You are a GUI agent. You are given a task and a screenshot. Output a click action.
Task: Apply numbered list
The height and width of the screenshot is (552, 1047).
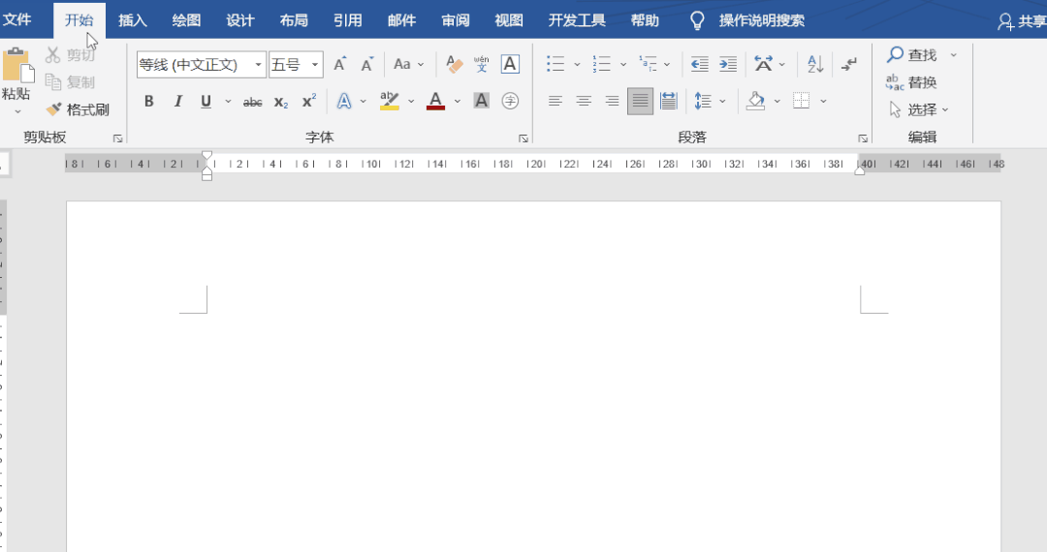click(602, 64)
